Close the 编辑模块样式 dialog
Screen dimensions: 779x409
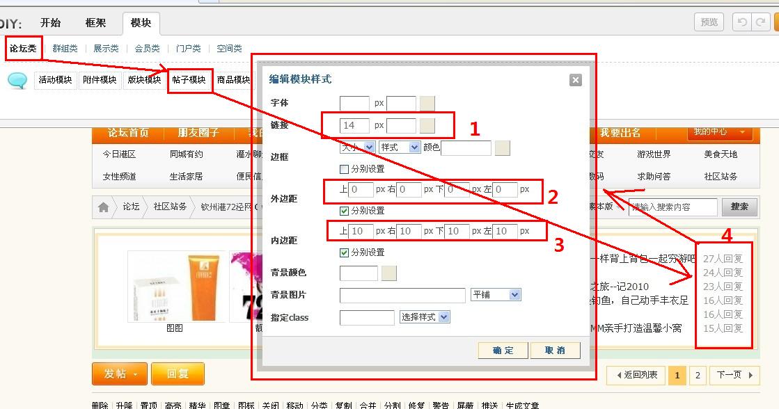coord(575,80)
